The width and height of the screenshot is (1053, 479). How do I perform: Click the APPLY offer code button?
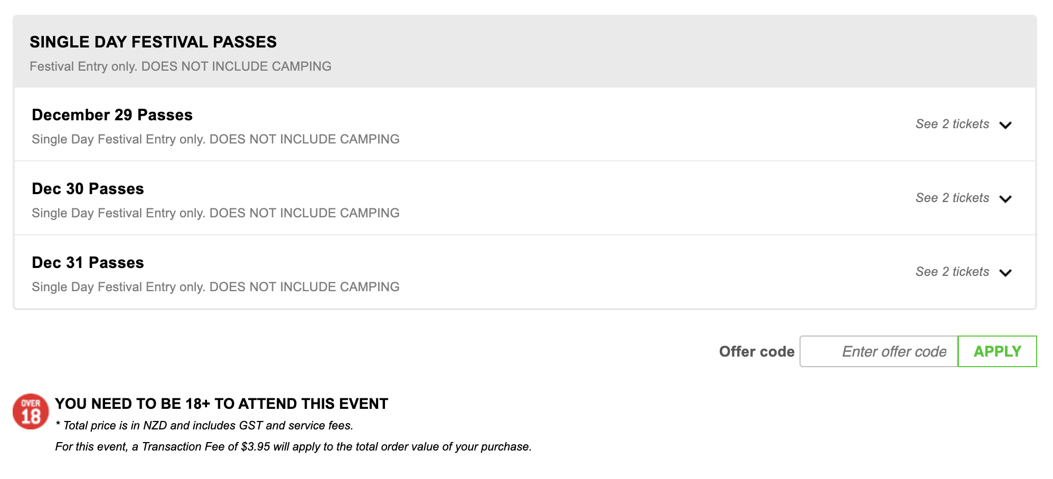[x=997, y=351]
